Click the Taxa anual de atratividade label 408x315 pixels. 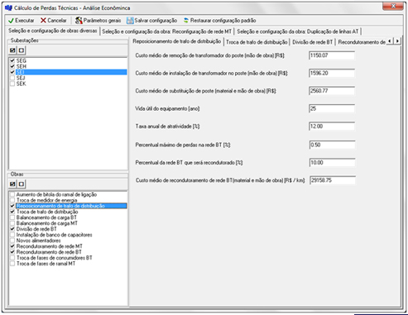(167, 126)
